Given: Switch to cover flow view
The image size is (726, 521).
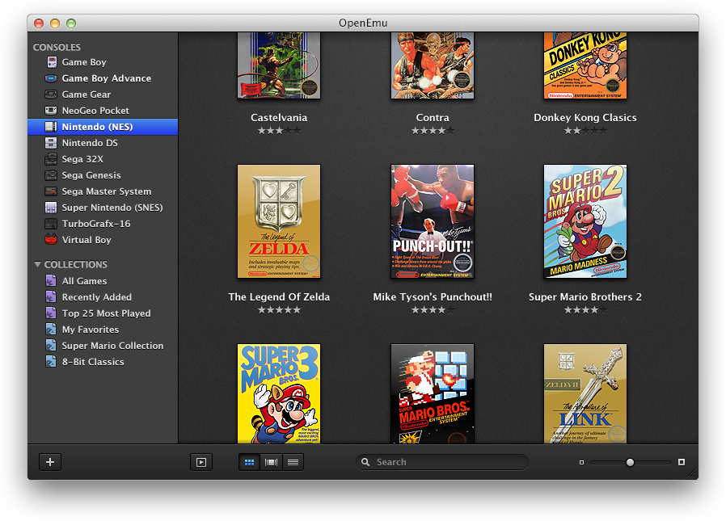Looking at the screenshot, I should pos(271,462).
